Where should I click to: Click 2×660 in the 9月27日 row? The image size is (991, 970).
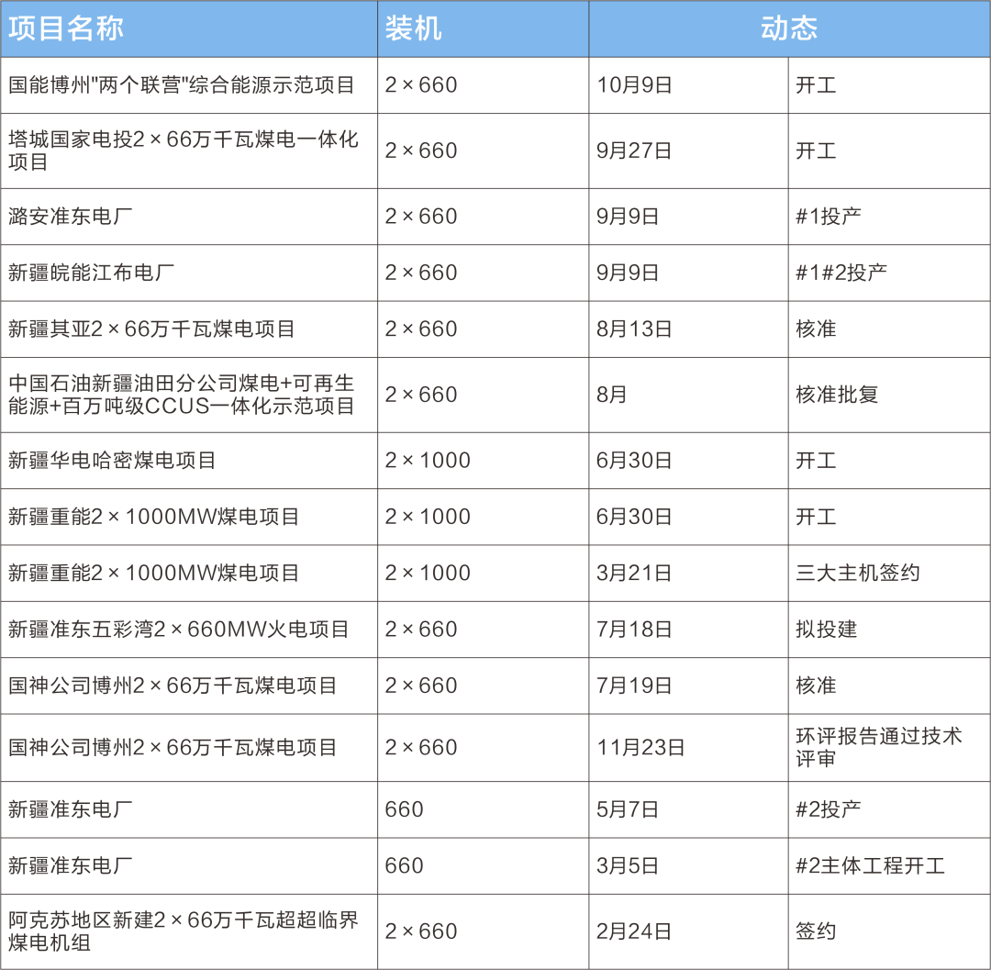[x=484, y=151]
